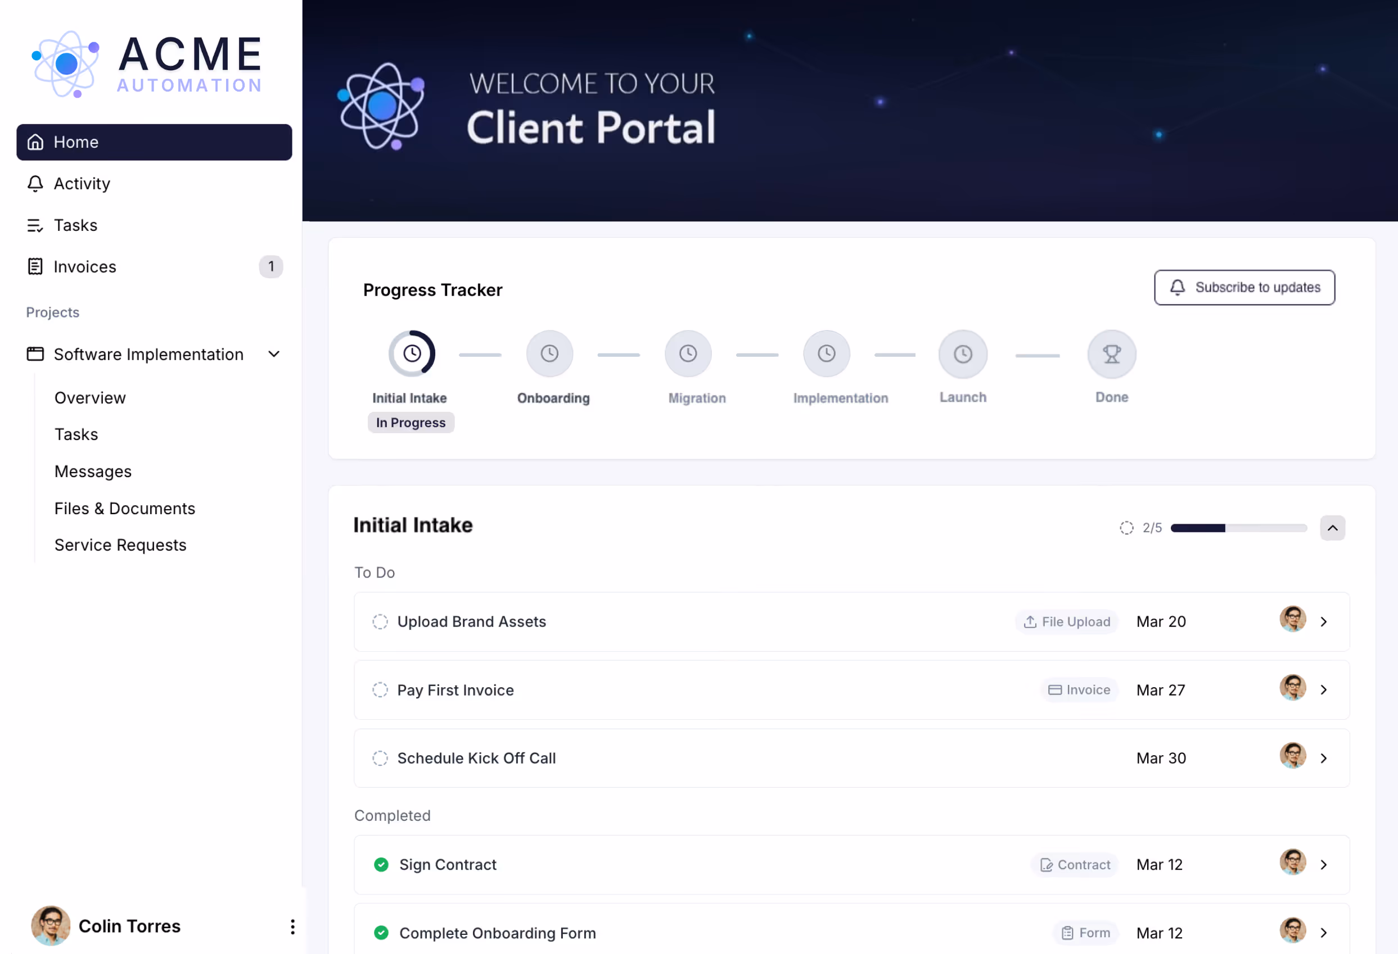Go to Files & Documents
Viewport: 1398px width, 954px height.
pyautogui.click(x=124, y=508)
